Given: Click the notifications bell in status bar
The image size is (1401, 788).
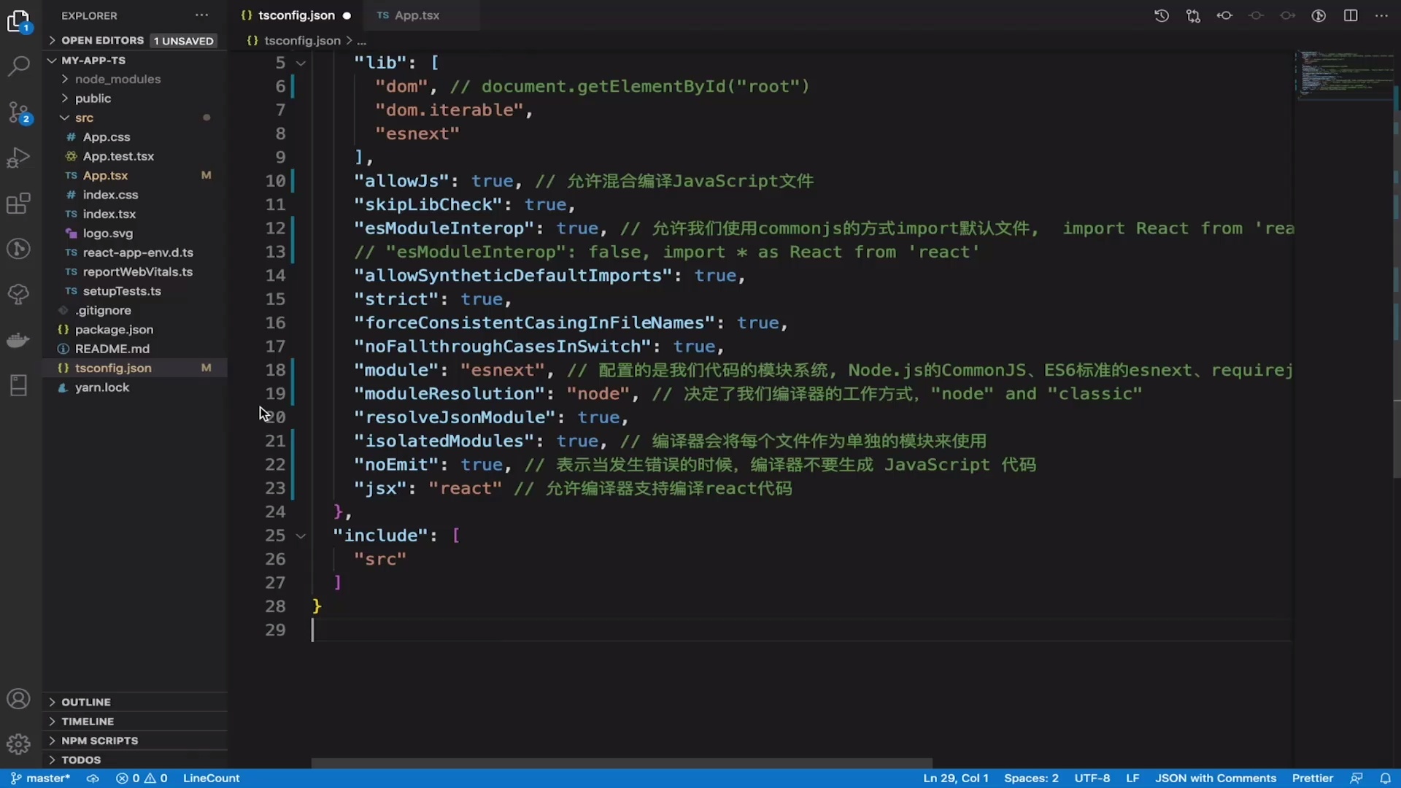Looking at the screenshot, I should pos(1385,779).
